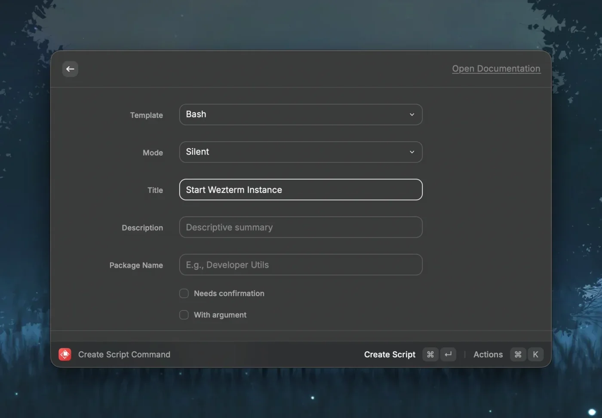Open the Mode dropdown showing Silent
The height and width of the screenshot is (418, 602).
click(x=301, y=152)
